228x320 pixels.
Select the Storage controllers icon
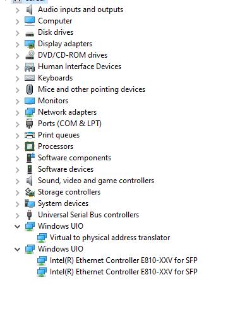(30, 192)
